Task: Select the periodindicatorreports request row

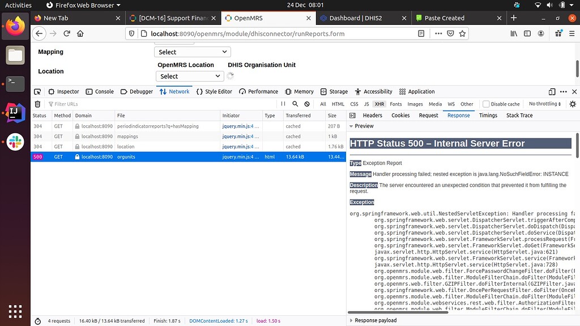Action: [x=188, y=126]
